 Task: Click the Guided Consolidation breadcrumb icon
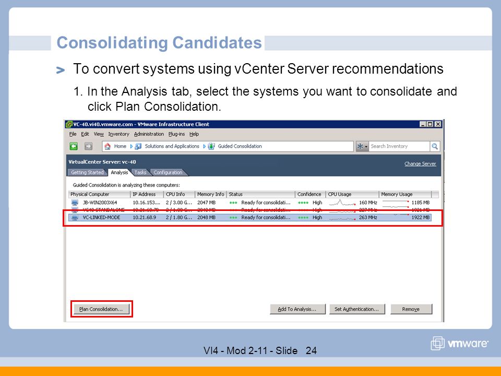[211, 146]
